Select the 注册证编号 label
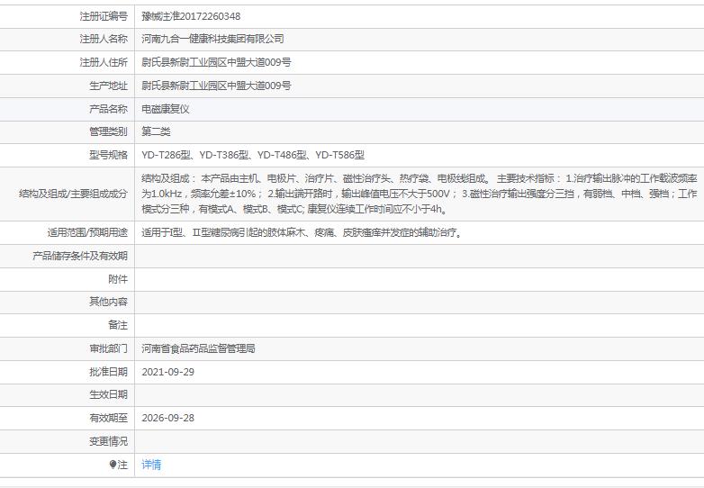 point(104,16)
